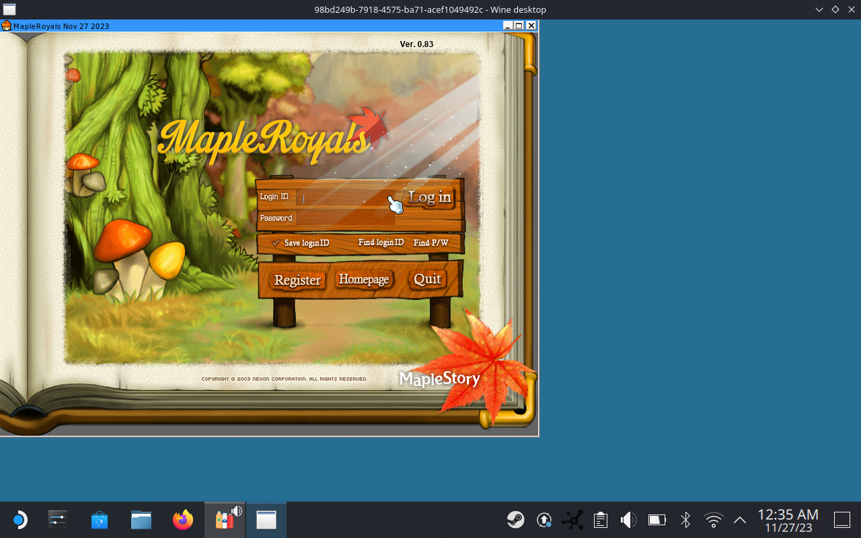Switch to the Wine desktop taskbar entry
The image size is (861, 538).
click(x=266, y=520)
